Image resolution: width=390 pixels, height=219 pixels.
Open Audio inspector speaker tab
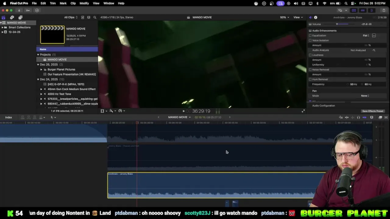click(x=310, y=17)
